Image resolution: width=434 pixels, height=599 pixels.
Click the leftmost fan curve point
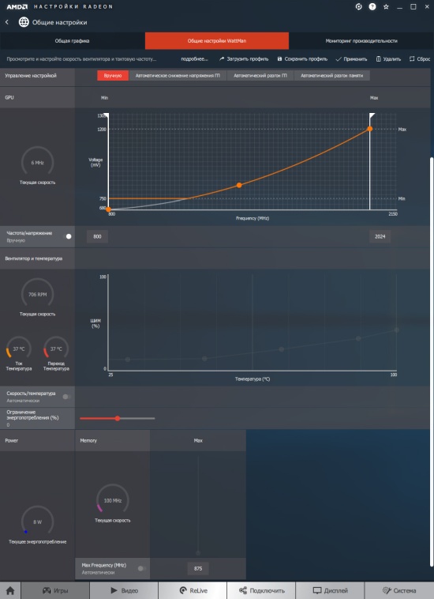tap(128, 360)
